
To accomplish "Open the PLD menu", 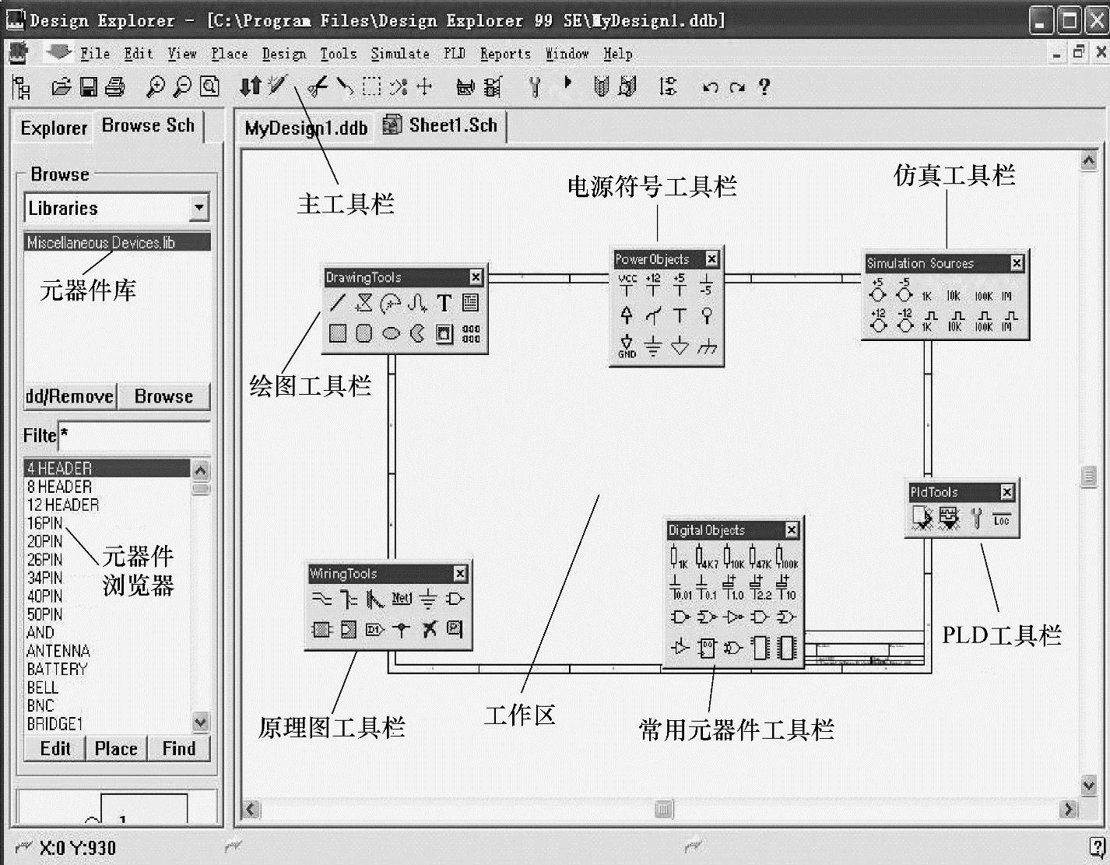I will coord(455,54).
